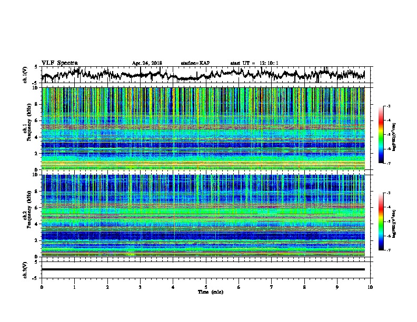Screen dimensions: 417x322
Task: Click the "-7" label on ch.2 color bar
Action: pos(388,250)
